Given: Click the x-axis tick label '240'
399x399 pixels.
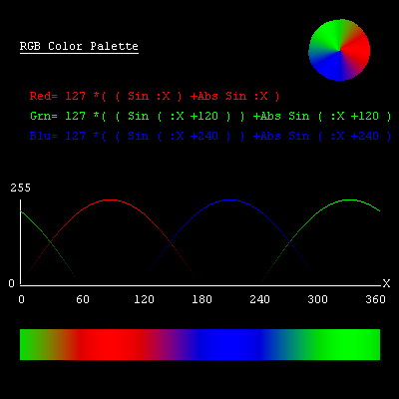Looking at the screenshot, I should tap(259, 299).
